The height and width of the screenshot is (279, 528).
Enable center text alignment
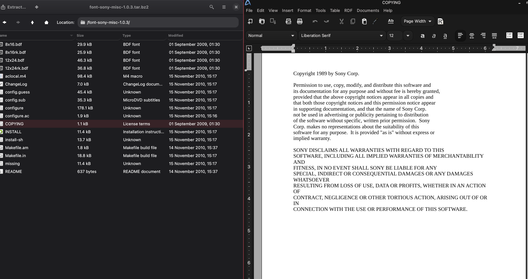click(472, 36)
